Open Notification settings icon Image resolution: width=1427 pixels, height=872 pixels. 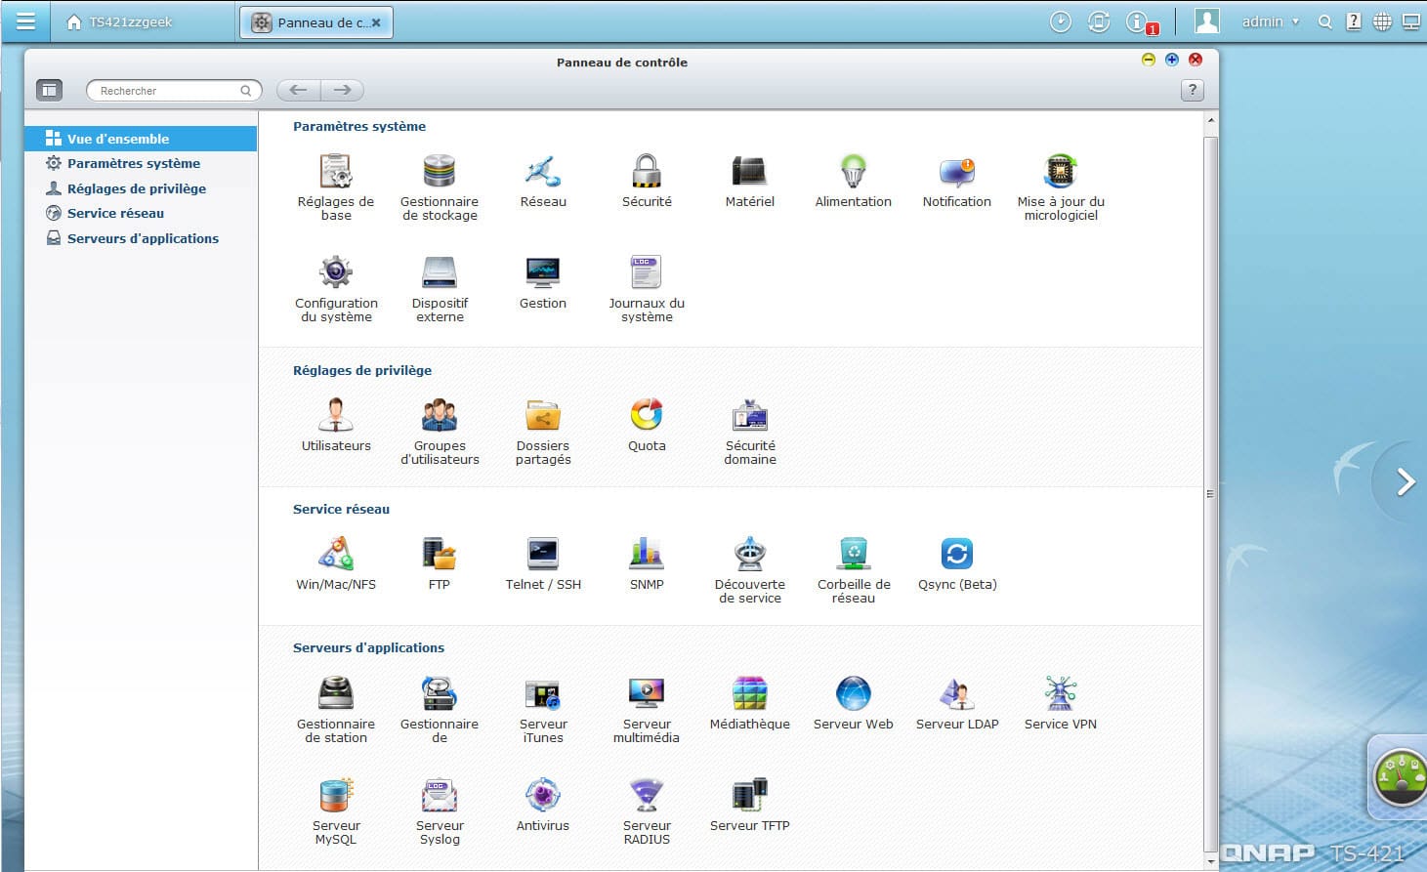click(957, 173)
